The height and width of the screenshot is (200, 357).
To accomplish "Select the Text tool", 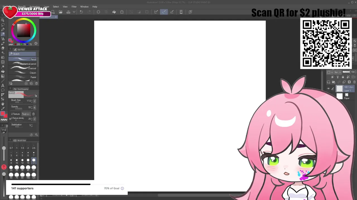I will coord(3,85).
